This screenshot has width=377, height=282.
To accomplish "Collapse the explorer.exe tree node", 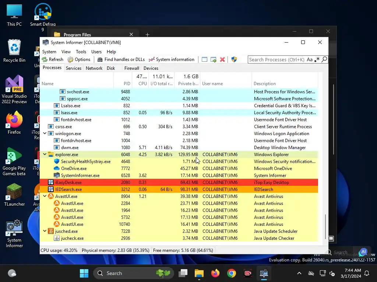I will [45, 154].
